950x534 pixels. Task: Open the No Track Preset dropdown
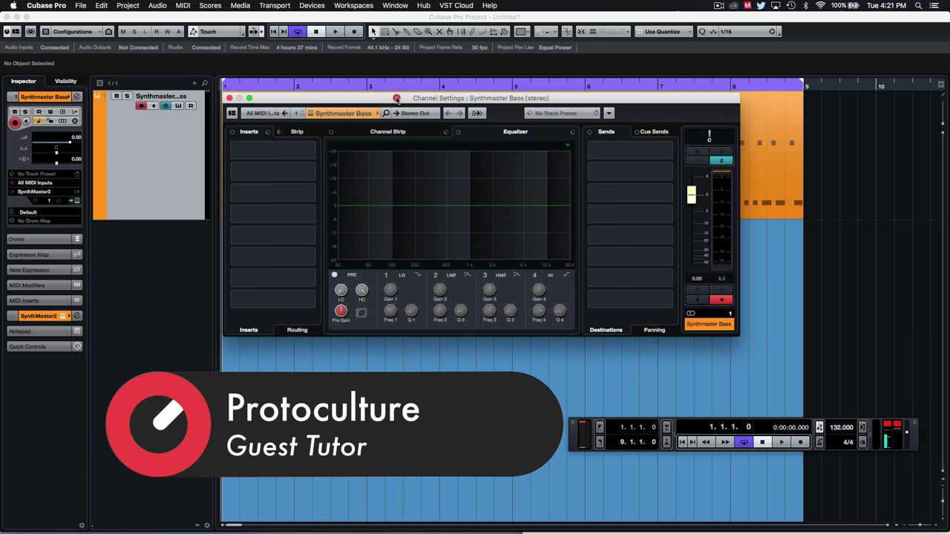click(x=562, y=113)
